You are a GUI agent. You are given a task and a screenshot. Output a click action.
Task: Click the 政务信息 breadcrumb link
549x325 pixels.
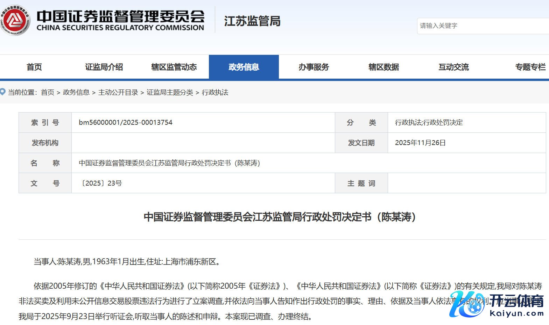click(76, 92)
